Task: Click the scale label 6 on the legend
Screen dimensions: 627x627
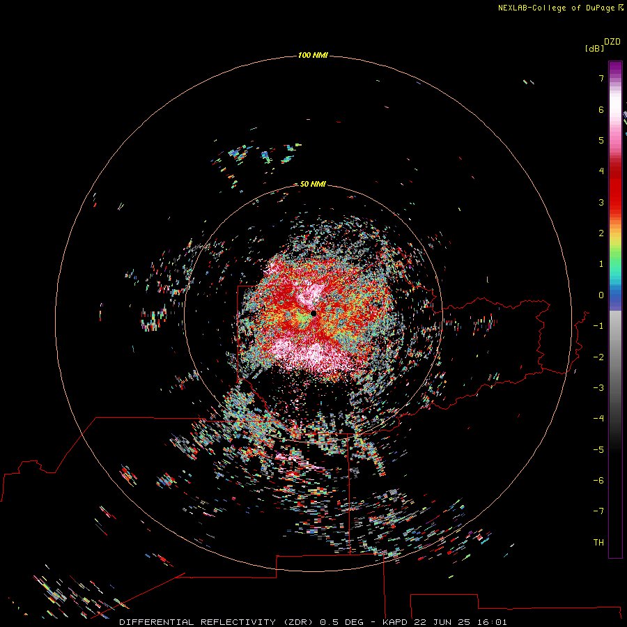Action: [x=601, y=109]
